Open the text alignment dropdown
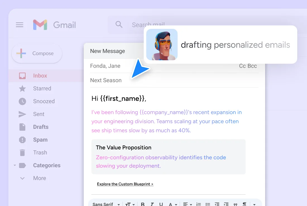This screenshot has width=307, height=206. (x=187, y=204)
